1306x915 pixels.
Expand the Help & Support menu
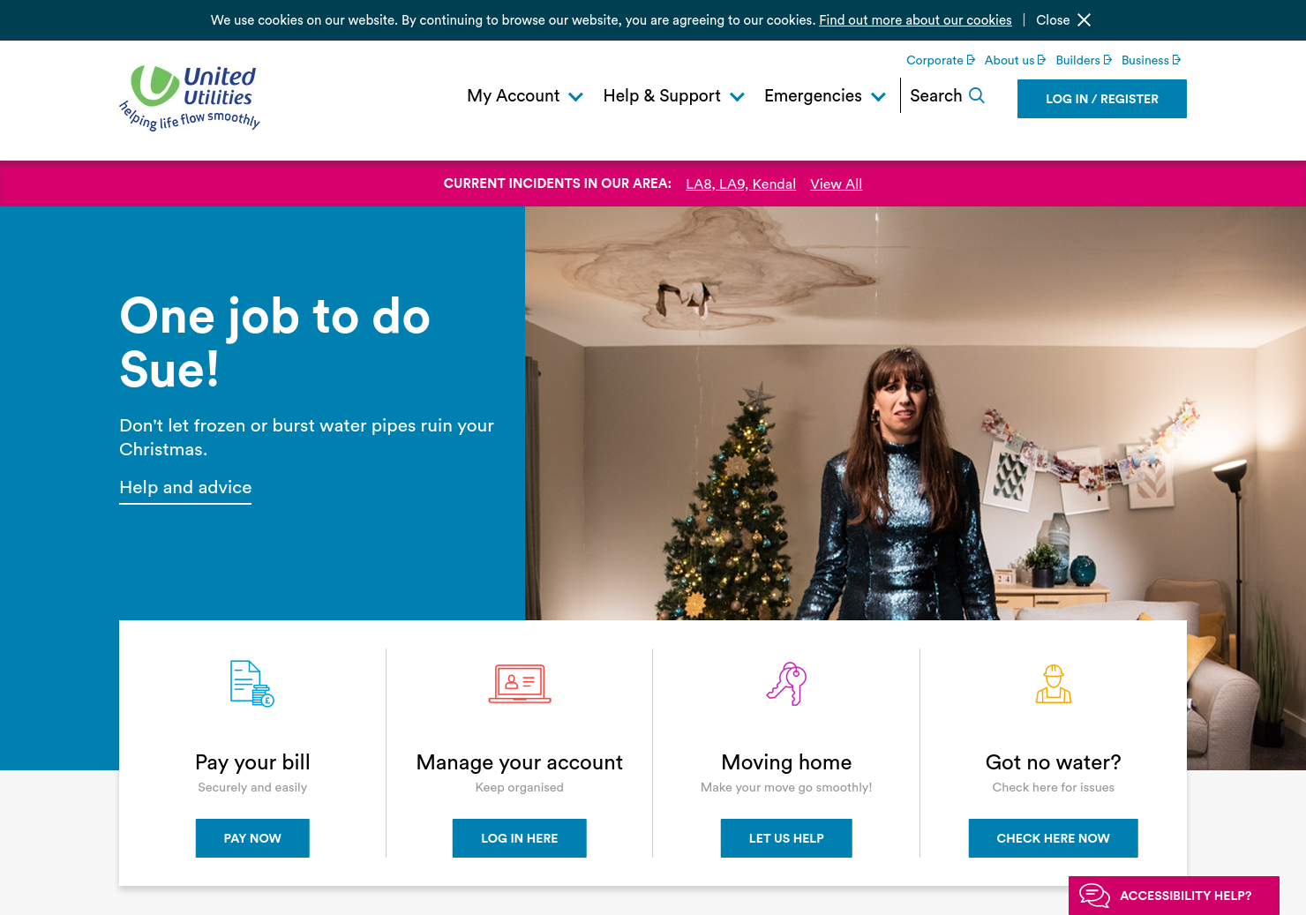pyautogui.click(x=674, y=96)
